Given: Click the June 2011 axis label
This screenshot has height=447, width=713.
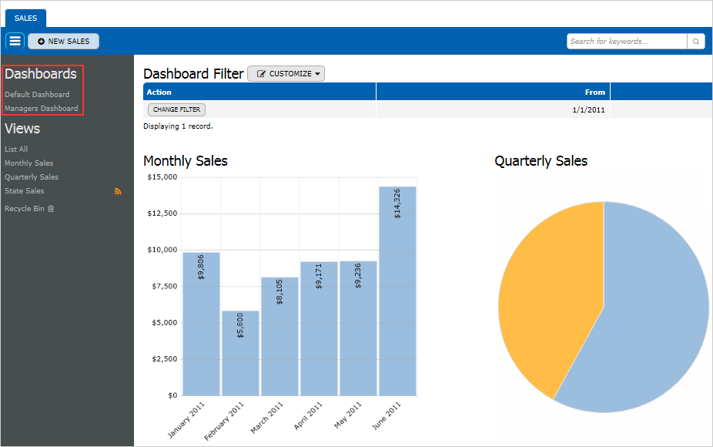Looking at the screenshot, I should coord(387,416).
